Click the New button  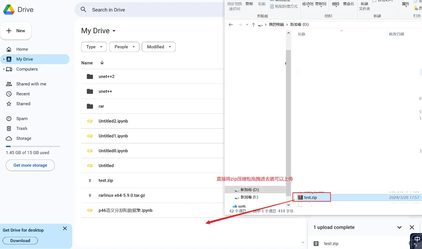16,31
